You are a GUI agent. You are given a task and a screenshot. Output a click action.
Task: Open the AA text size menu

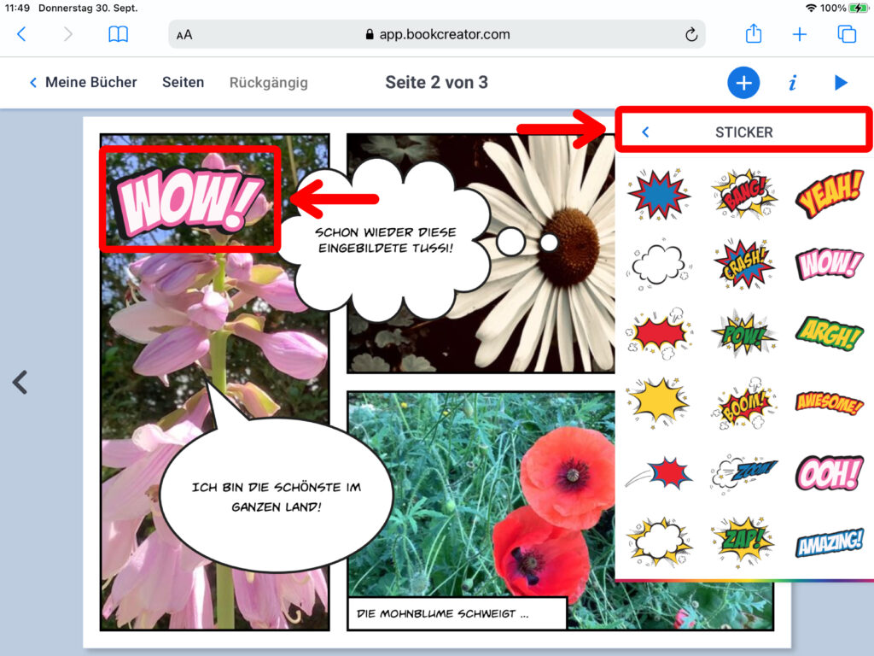pyautogui.click(x=184, y=35)
